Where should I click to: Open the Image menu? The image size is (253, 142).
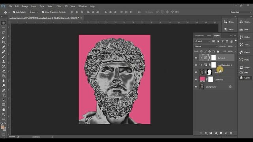tap(25, 6)
